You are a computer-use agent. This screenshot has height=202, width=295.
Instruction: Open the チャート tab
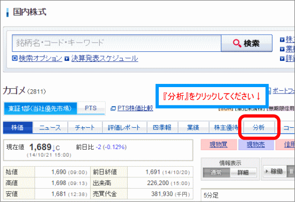click(85, 127)
